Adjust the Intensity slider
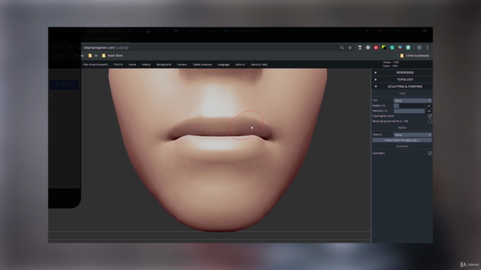Screen dimensions: 481x270 [409, 111]
